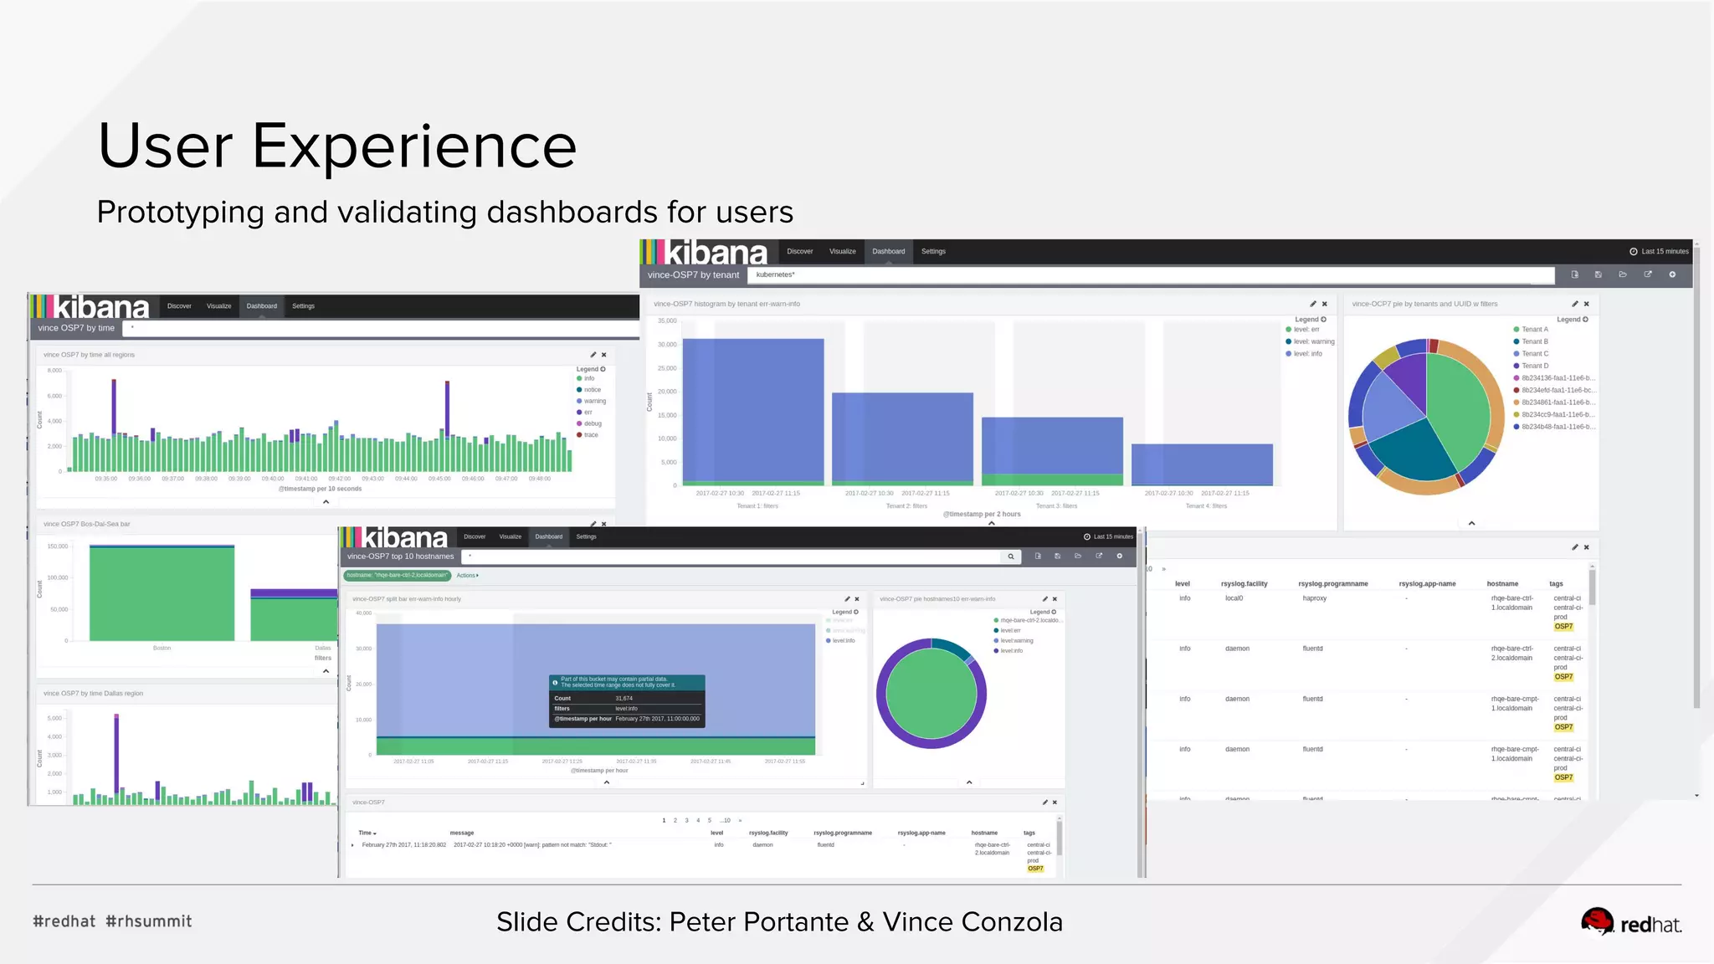The image size is (1714, 964).
Task: Toggle Legend in pie by tenants panel
Action: coord(1573,320)
